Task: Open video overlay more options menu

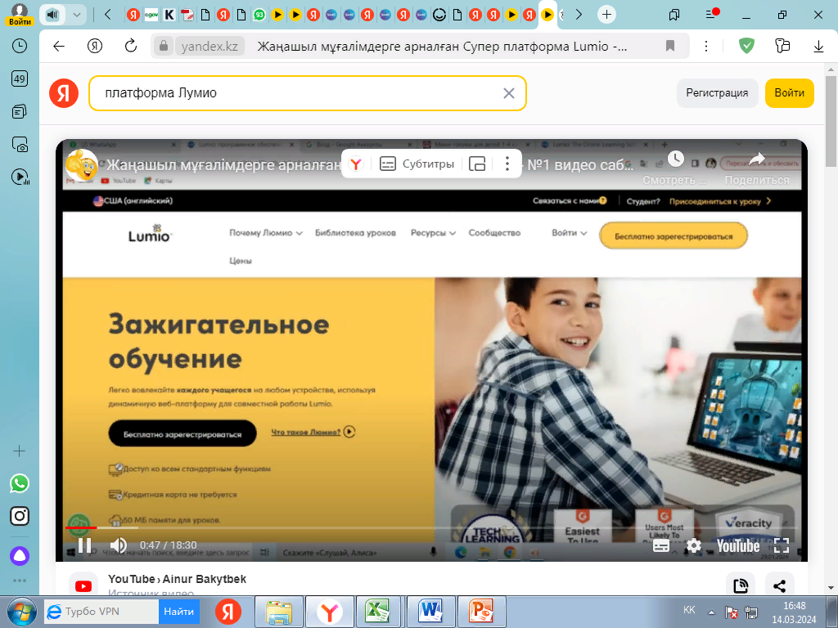Action: [x=507, y=164]
